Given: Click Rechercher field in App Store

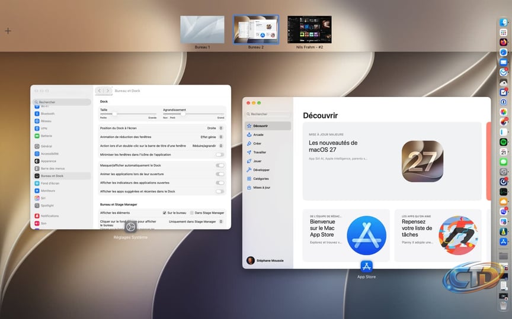Looking at the screenshot, I should (x=268, y=114).
